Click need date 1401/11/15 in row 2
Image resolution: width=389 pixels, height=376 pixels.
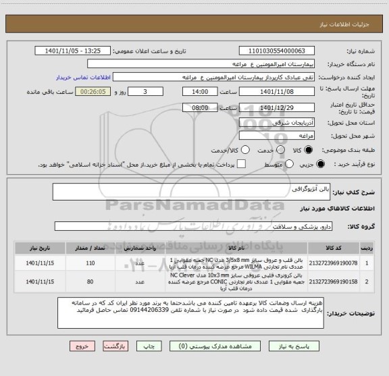tap(40, 281)
